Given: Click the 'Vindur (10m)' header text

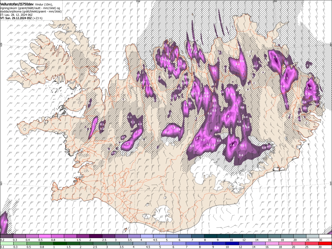Looking at the screenshot, I should pos(44,4).
